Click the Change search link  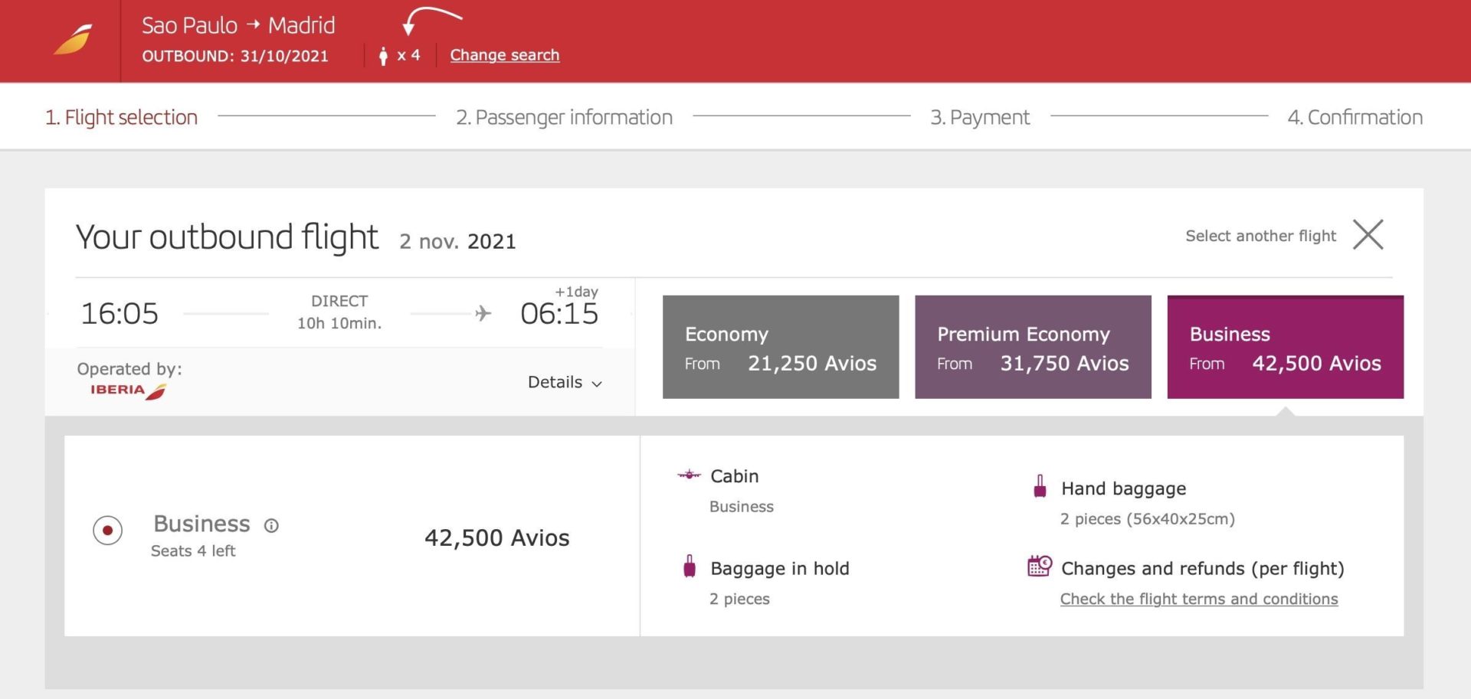(504, 55)
